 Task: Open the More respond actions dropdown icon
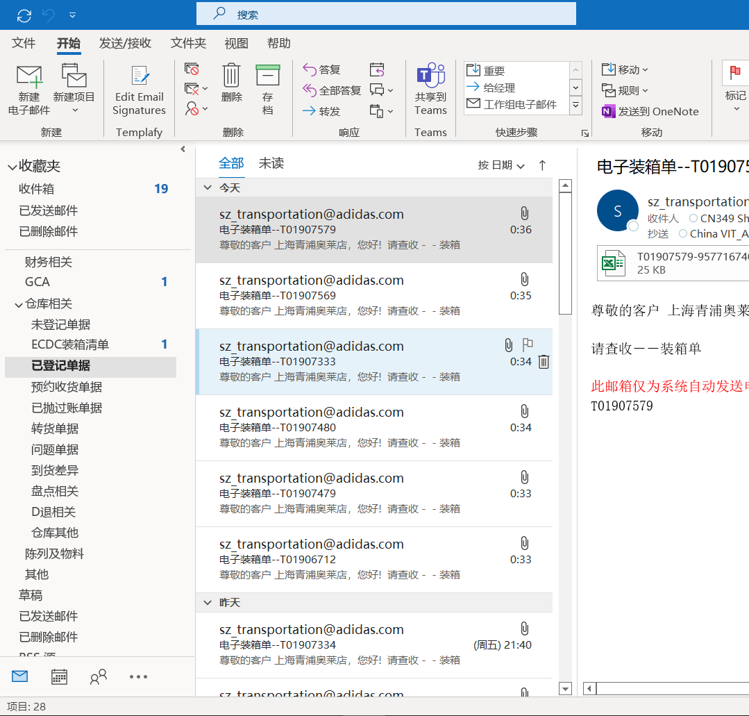[381, 111]
